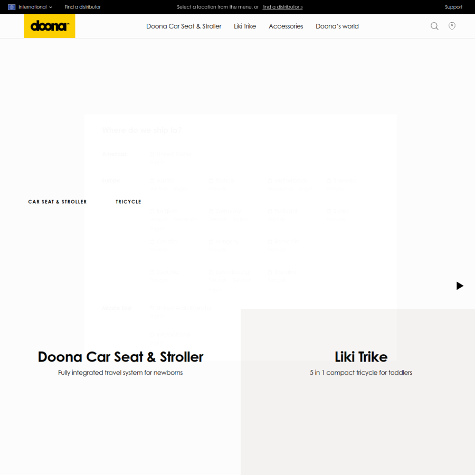Image resolution: width=475 pixels, height=475 pixels.
Task: Click the black next-slide arrow
Action: 460,286
